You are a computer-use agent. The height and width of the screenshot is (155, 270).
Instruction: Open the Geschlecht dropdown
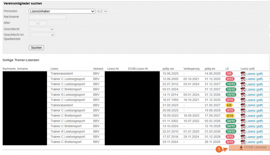tap(42, 29)
